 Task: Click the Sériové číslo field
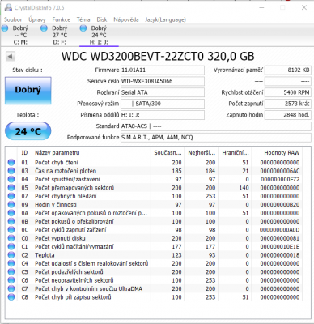tap(163, 81)
